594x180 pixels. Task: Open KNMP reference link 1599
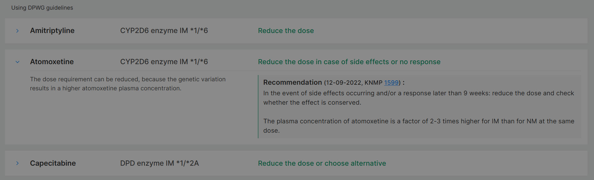[x=391, y=83]
